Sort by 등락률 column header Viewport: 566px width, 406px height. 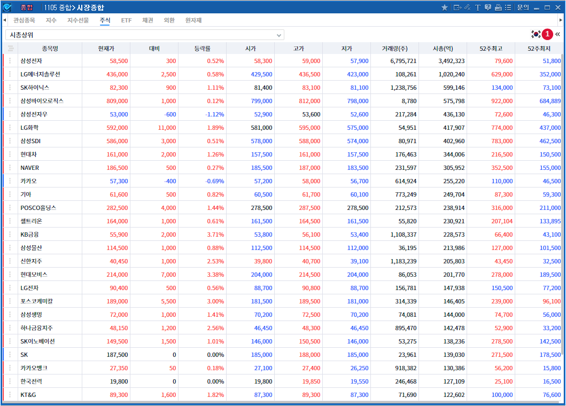(202, 49)
